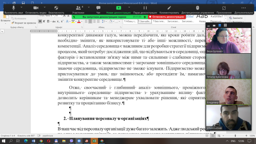Pause the screen share
The image size is (256, 144).
[145, 10]
